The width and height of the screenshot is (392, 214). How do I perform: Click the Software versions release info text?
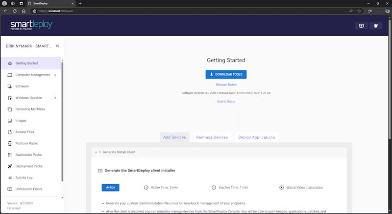[226, 93]
